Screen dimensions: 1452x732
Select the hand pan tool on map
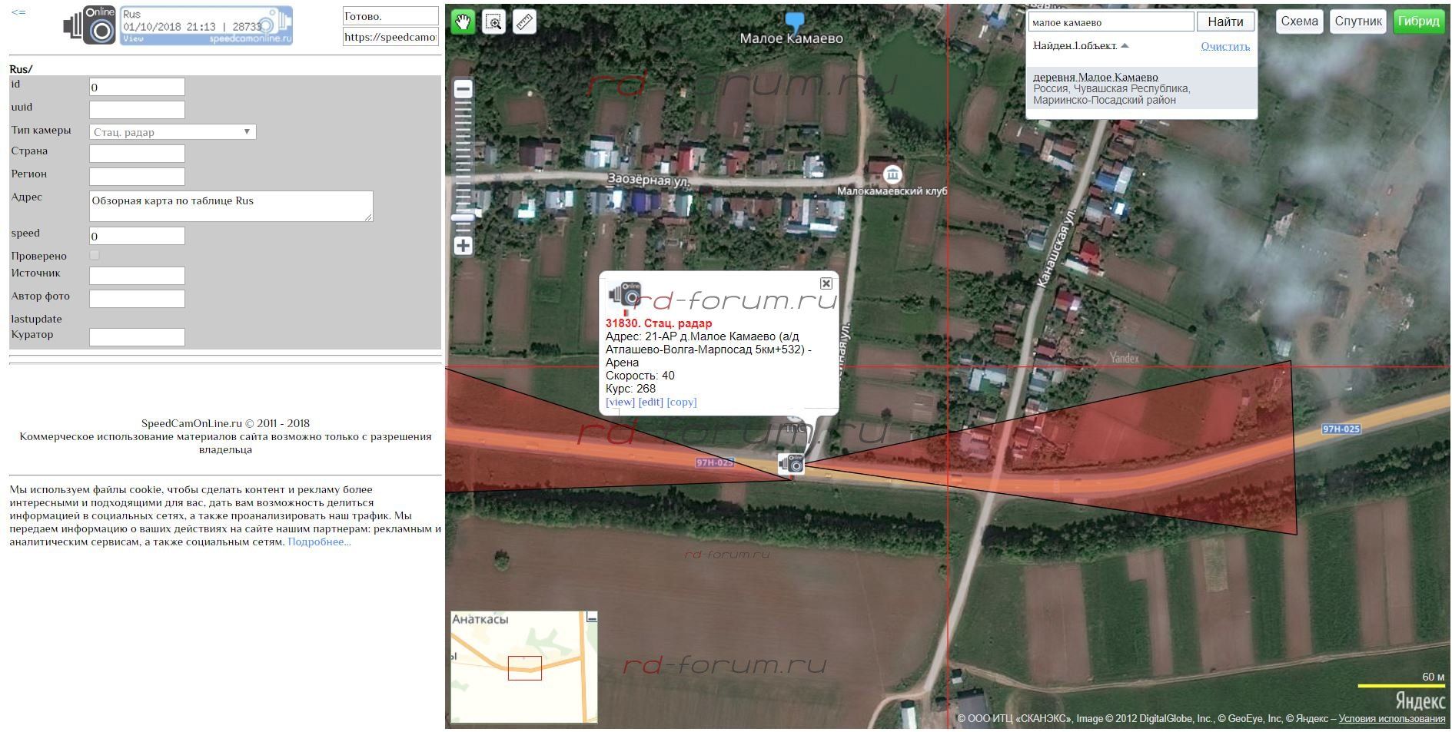click(x=463, y=22)
